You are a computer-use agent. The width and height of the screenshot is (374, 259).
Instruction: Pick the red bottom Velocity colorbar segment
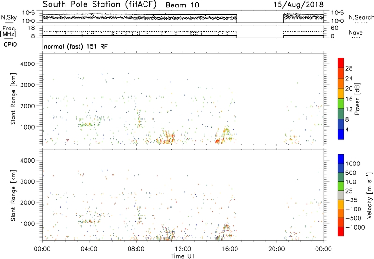[x=341, y=231]
